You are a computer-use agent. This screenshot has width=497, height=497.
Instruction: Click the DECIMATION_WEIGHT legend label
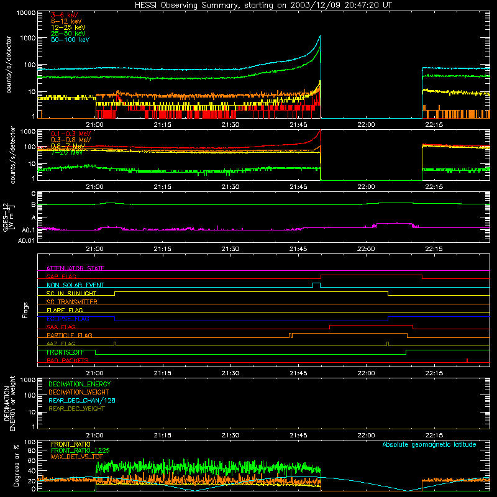(x=79, y=392)
